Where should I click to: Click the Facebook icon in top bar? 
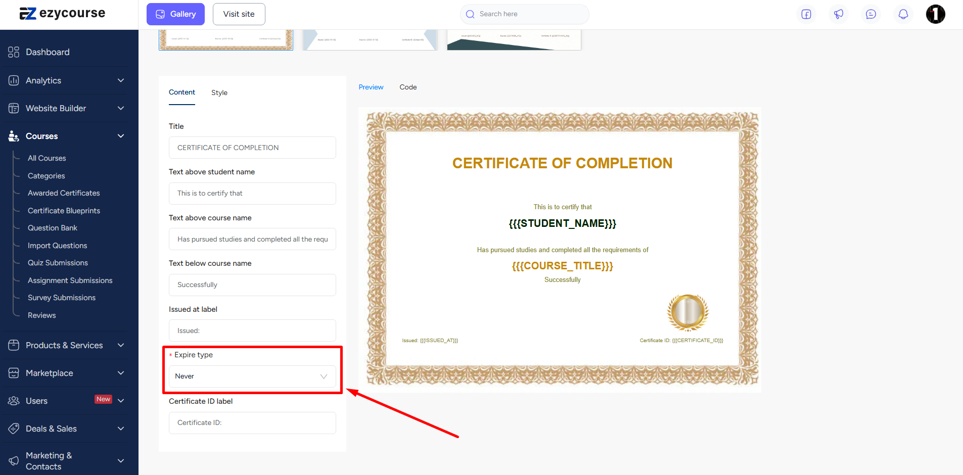tap(806, 14)
